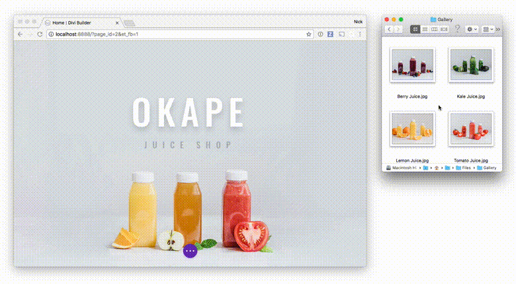Switch Finder to cover flow view
Image resolution: width=516 pixels, height=284 pixels.
coord(444,29)
